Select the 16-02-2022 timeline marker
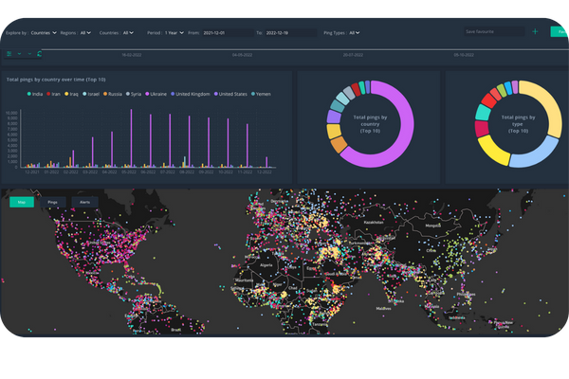 coord(132,55)
